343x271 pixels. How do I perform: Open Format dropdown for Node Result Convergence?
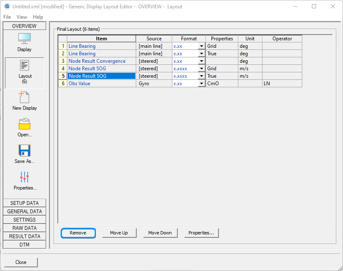click(201, 61)
